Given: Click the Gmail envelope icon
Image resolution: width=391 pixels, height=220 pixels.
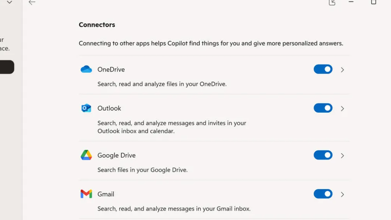Looking at the screenshot, I should click(x=86, y=194).
